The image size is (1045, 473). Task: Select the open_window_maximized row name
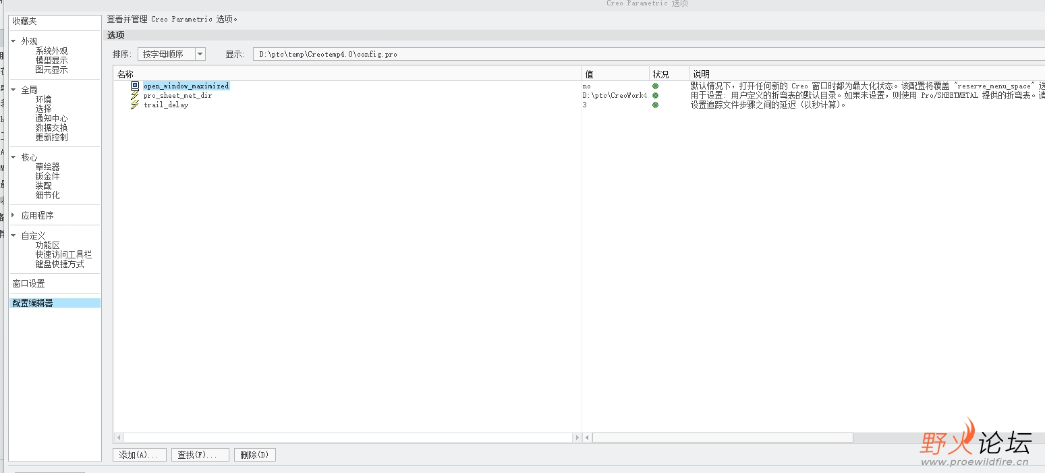pyautogui.click(x=186, y=86)
